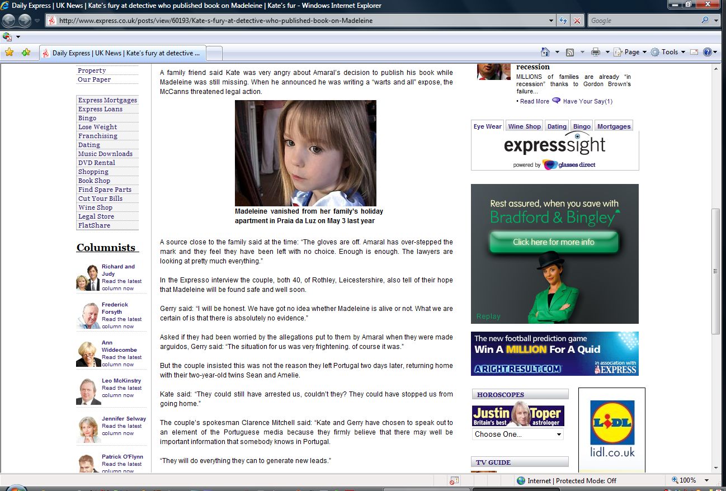Open the horoscope Choose One dropdown

[517, 434]
